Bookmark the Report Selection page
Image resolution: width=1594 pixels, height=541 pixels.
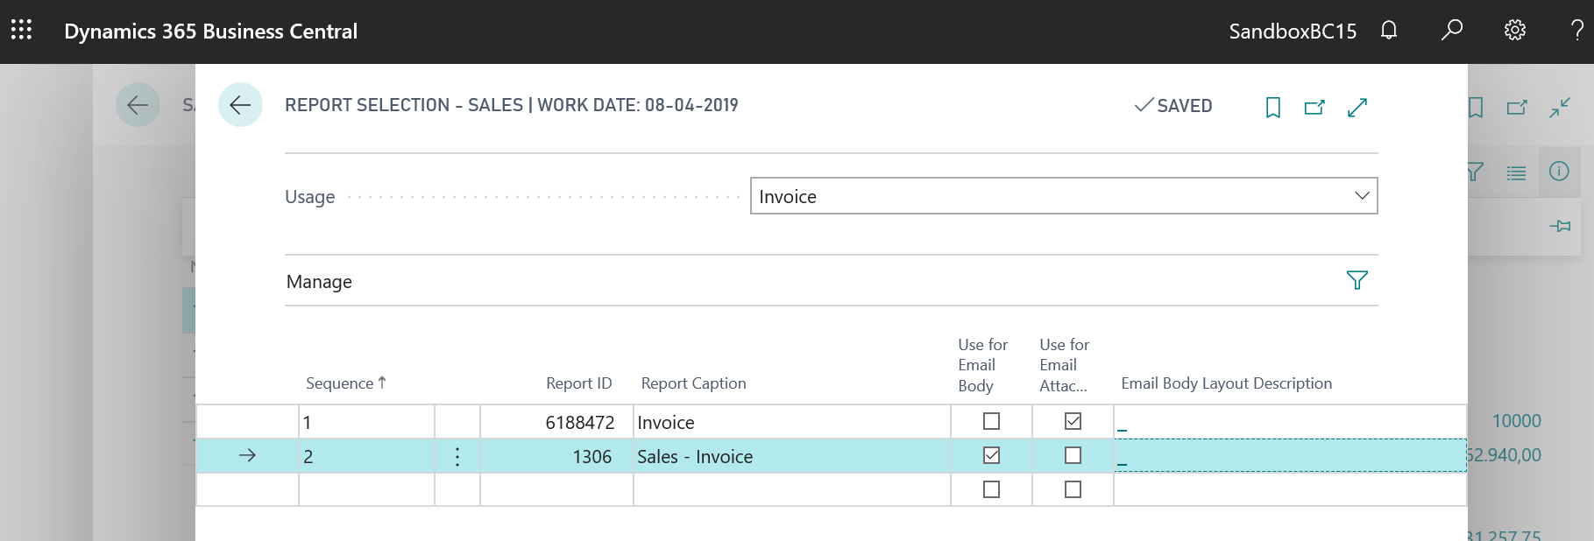coord(1273,108)
